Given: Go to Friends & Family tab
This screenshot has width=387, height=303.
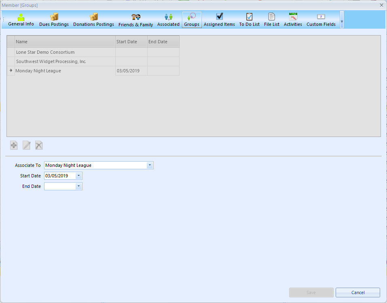Looking at the screenshot, I should click(x=136, y=20).
